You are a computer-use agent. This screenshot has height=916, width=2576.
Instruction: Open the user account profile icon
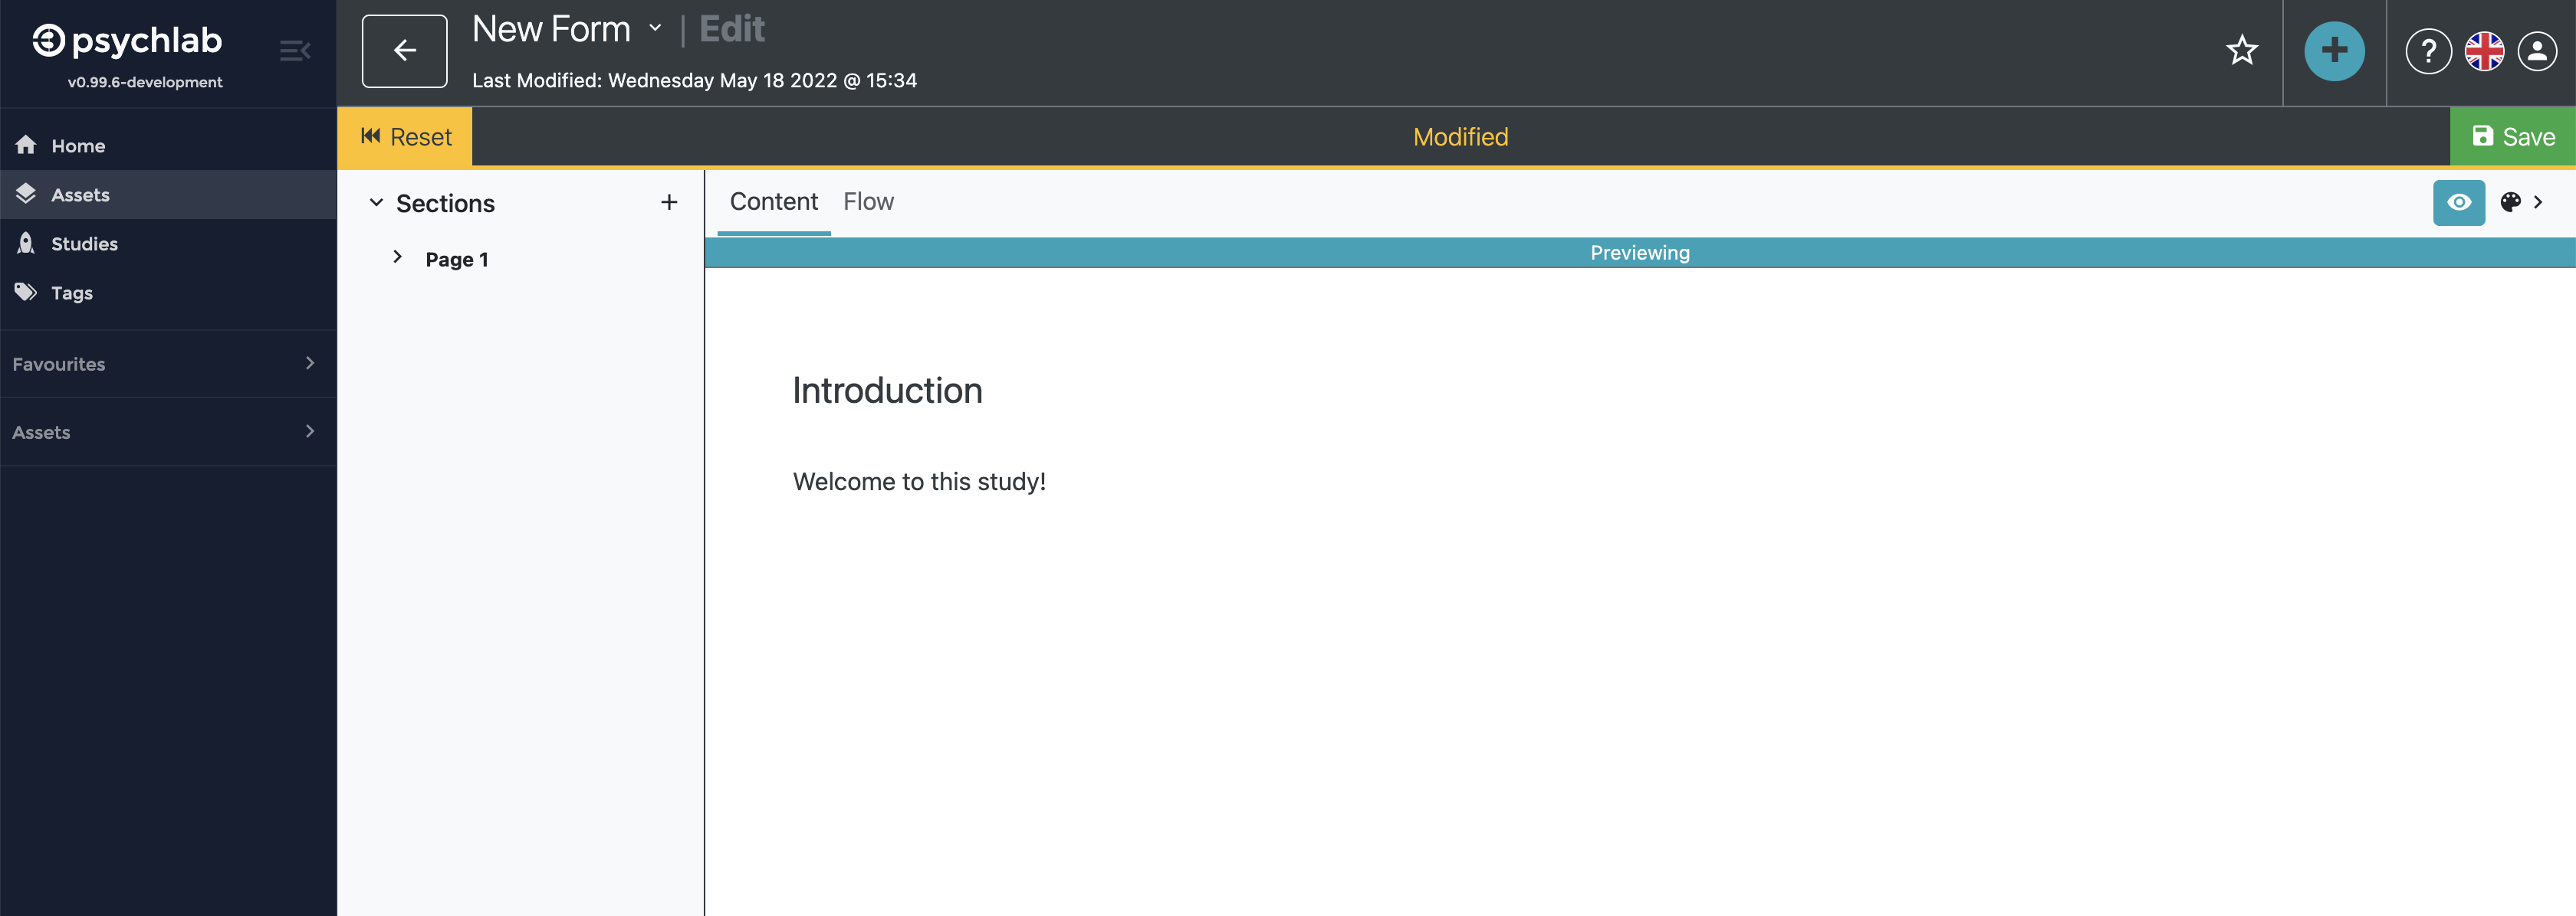pyautogui.click(x=2537, y=51)
